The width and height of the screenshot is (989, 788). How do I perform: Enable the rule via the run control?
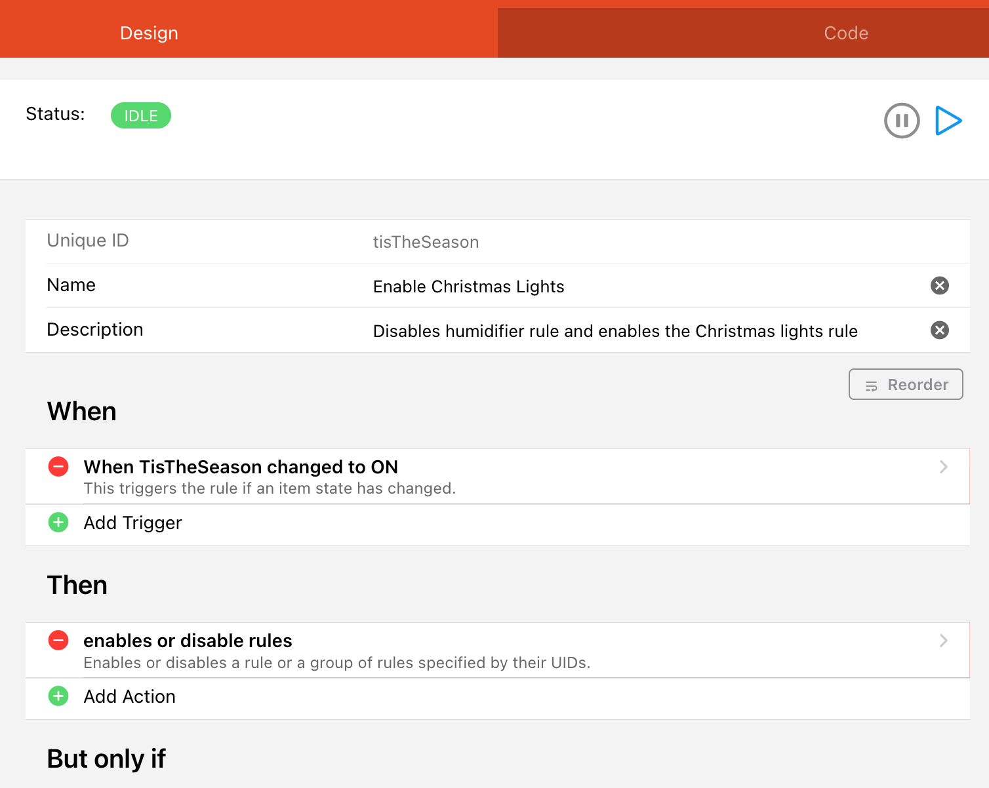coord(948,121)
